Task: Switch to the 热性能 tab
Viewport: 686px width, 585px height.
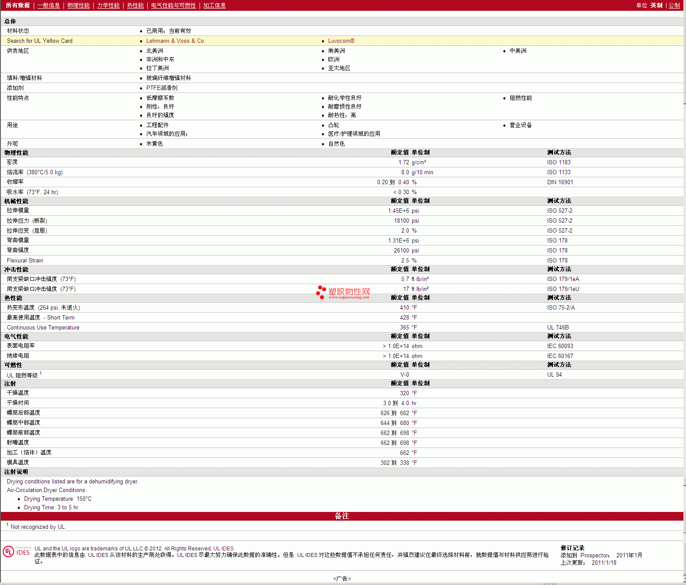Action: pyautogui.click(x=135, y=5)
